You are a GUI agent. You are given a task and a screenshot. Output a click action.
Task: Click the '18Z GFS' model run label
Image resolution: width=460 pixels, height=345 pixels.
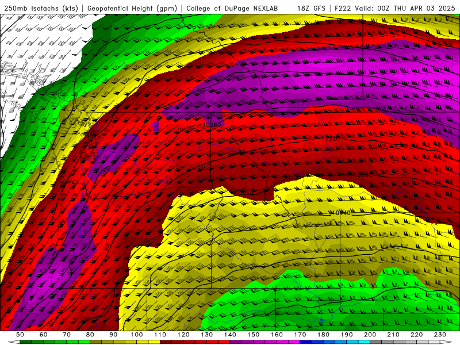(311, 8)
